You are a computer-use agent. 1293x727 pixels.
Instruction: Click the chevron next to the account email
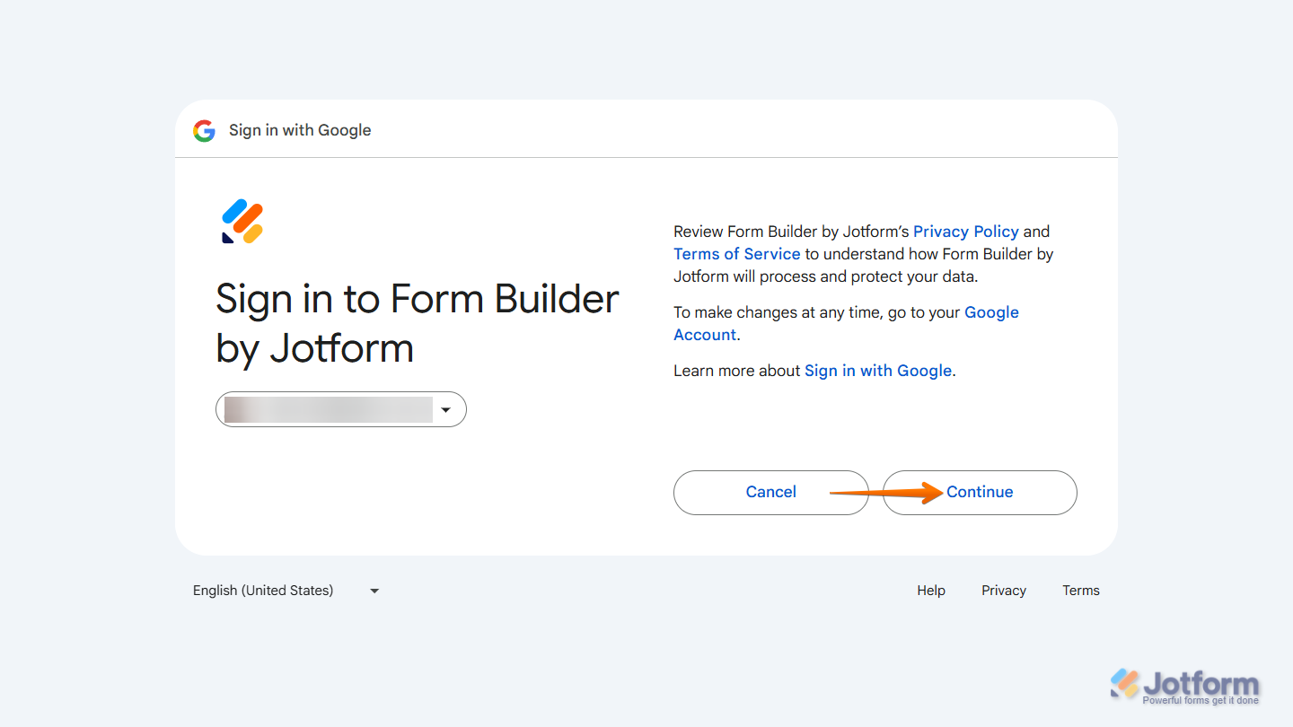446,409
